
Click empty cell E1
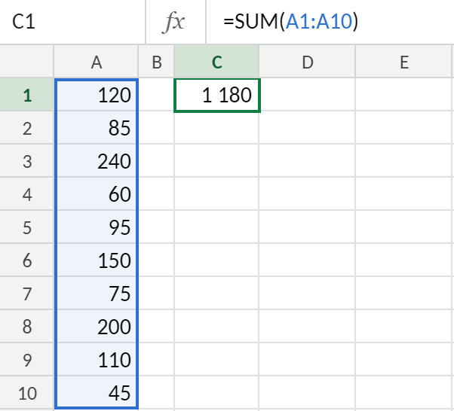[404, 95]
